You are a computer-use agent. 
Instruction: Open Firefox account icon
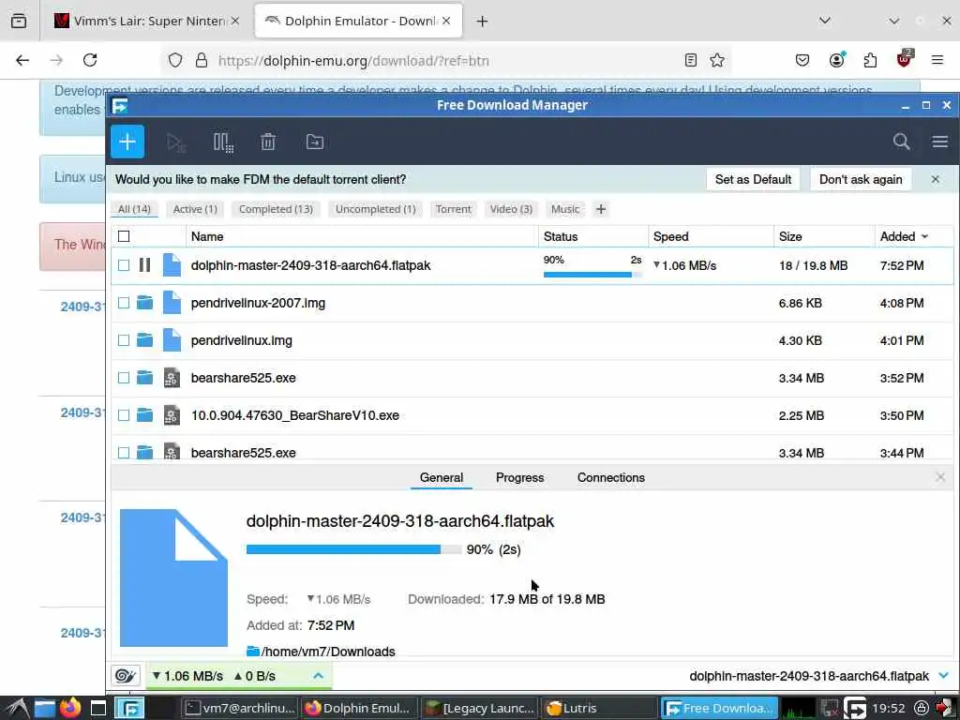(x=836, y=59)
